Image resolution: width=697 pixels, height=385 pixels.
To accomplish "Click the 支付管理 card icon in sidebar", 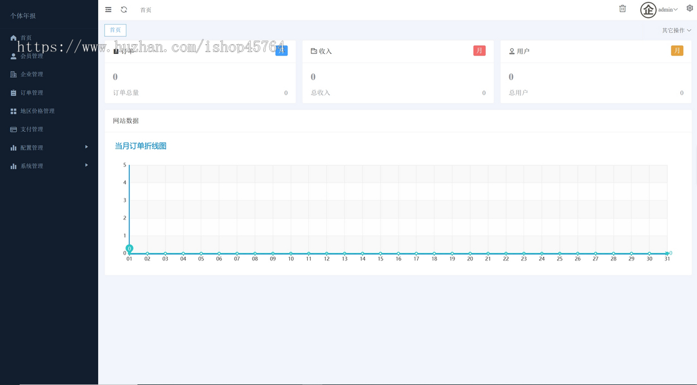I will pos(13,129).
